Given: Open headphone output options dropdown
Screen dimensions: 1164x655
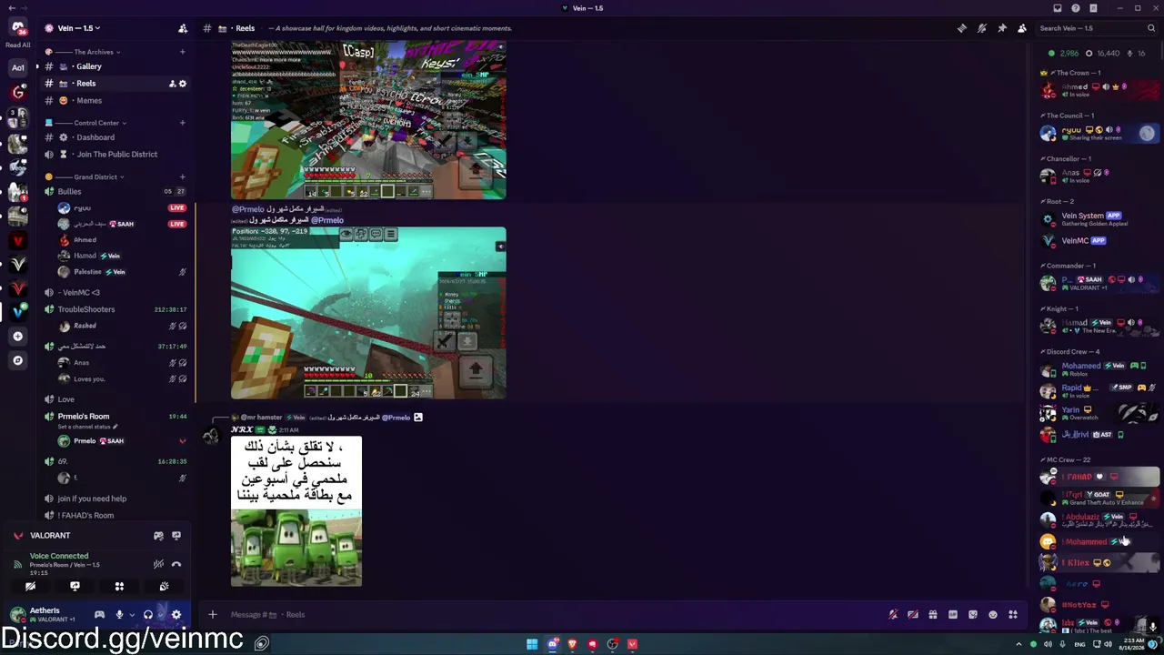Looking at the screenshot, I should pos(161,615).
